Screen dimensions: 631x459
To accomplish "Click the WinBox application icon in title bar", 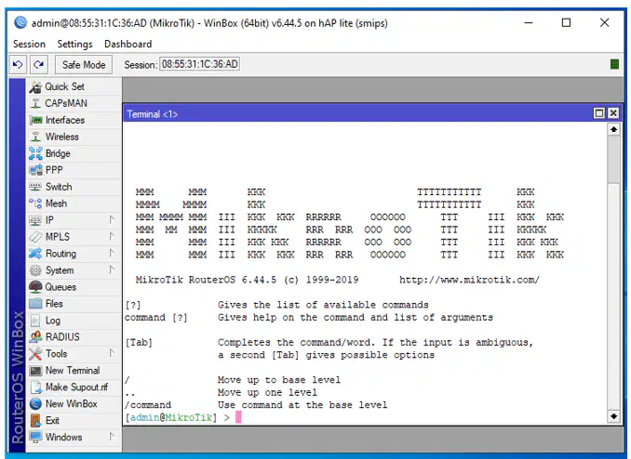I will click(20, 22).
